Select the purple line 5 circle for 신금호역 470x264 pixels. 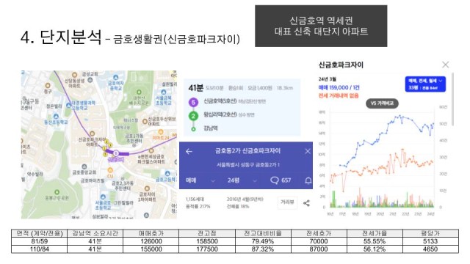coord(193,103)
